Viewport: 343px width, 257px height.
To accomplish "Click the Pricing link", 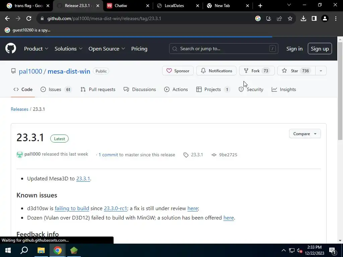I will (139, 49).
